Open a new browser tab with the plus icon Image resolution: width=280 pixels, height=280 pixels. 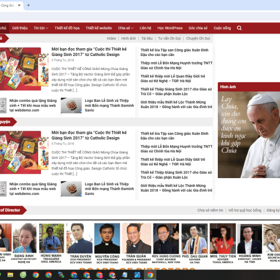point(29,5)
